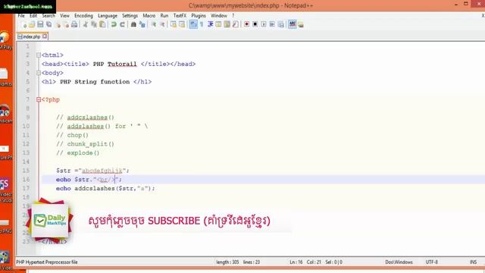Open the Window menu
The height and width of the screenshot is (273, 485).
(x=219, y=15)
